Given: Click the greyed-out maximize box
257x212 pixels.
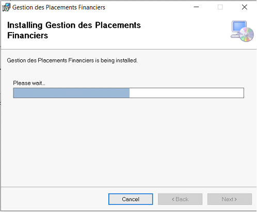Looking at the screenshot, I should coord(220,7).
